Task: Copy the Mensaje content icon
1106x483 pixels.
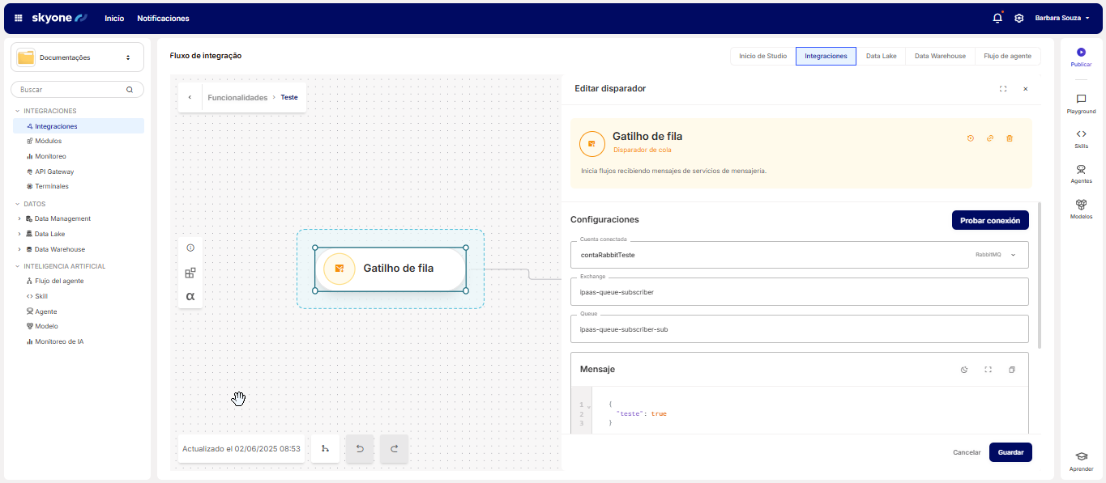Action: pyautogui.click(x=1011, y=370)
